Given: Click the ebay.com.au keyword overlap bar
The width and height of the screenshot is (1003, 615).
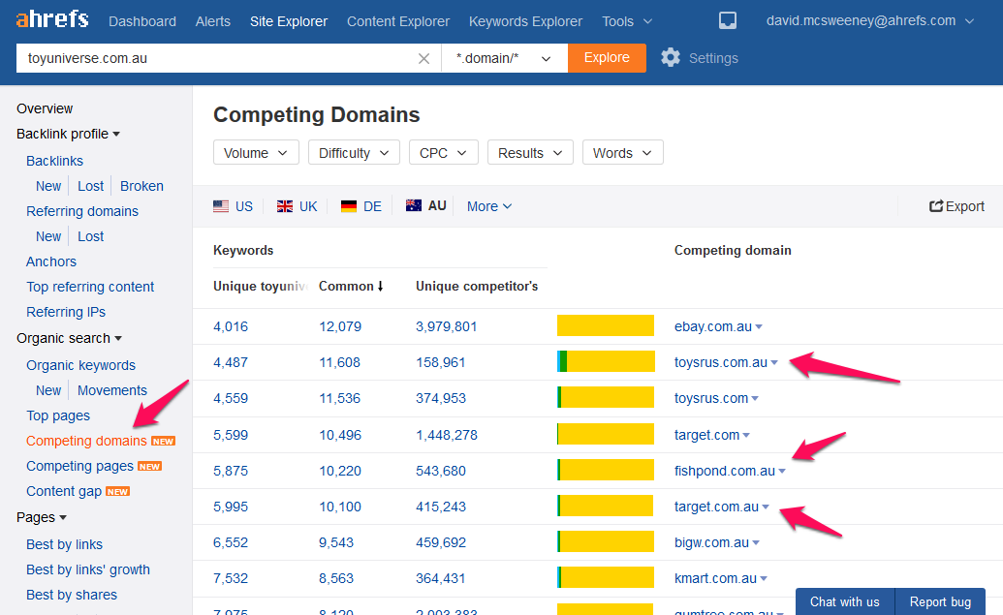Looking at the screenshot, I should (x=606, y=326).
